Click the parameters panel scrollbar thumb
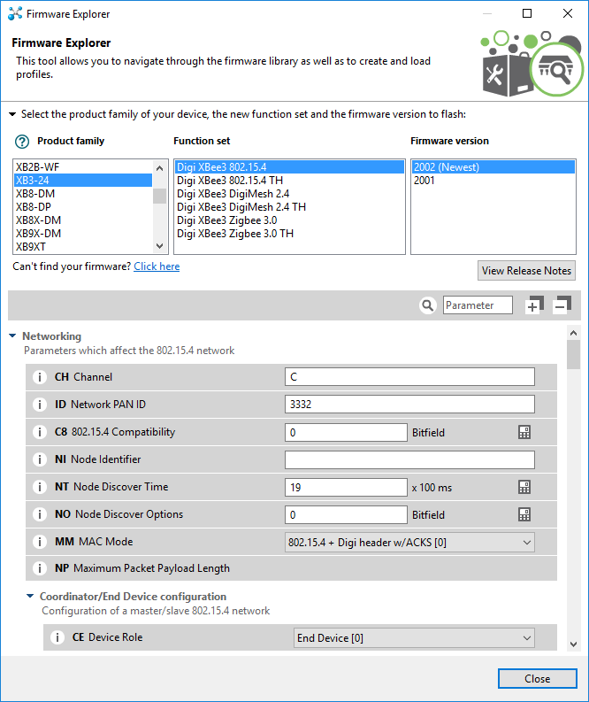The image size is (589, 702). pos(573,355)
